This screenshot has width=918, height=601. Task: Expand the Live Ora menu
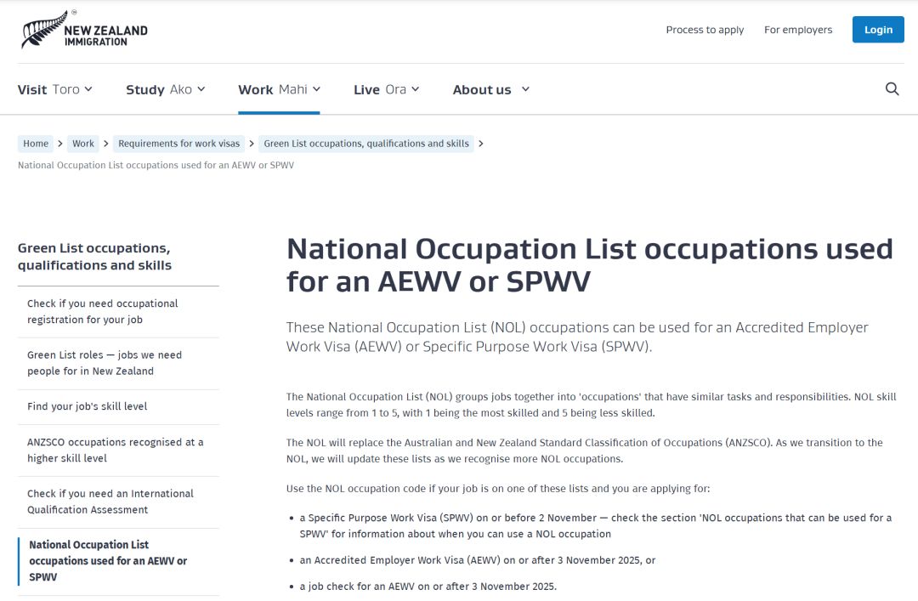tap(387, 89)
